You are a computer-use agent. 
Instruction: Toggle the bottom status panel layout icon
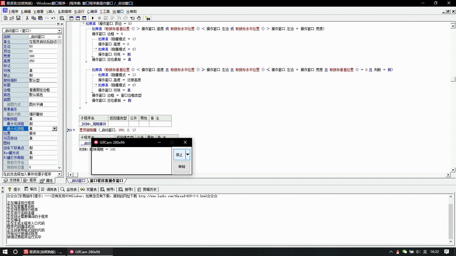[x=78, y=18]
